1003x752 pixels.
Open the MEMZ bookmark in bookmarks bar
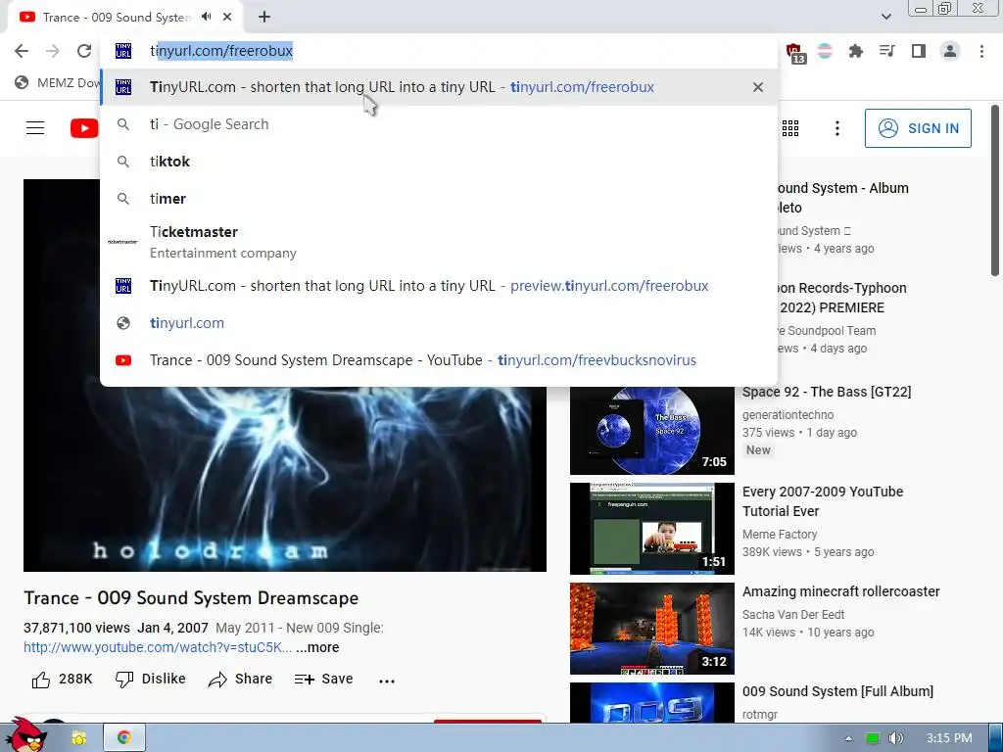pos(58,82)
